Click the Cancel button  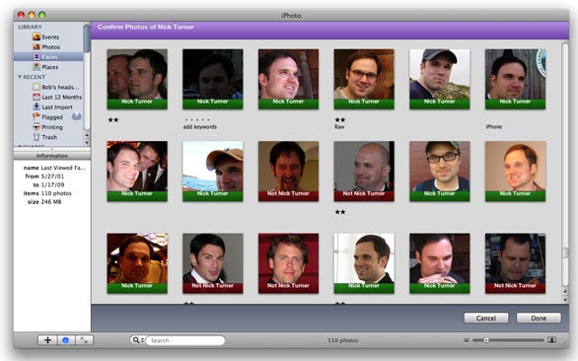486,318
